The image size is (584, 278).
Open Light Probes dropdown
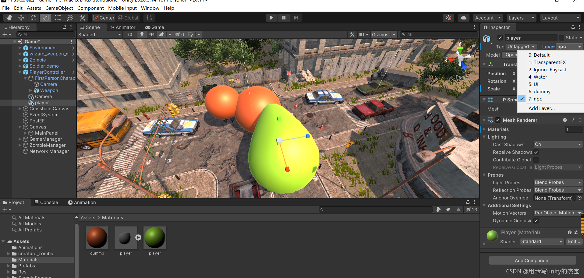[558, 182]
